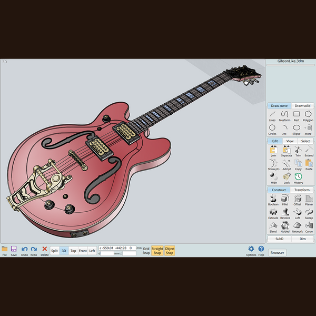Expand the Dim palette
Screen dimensions: 316x316
(303, 239)
